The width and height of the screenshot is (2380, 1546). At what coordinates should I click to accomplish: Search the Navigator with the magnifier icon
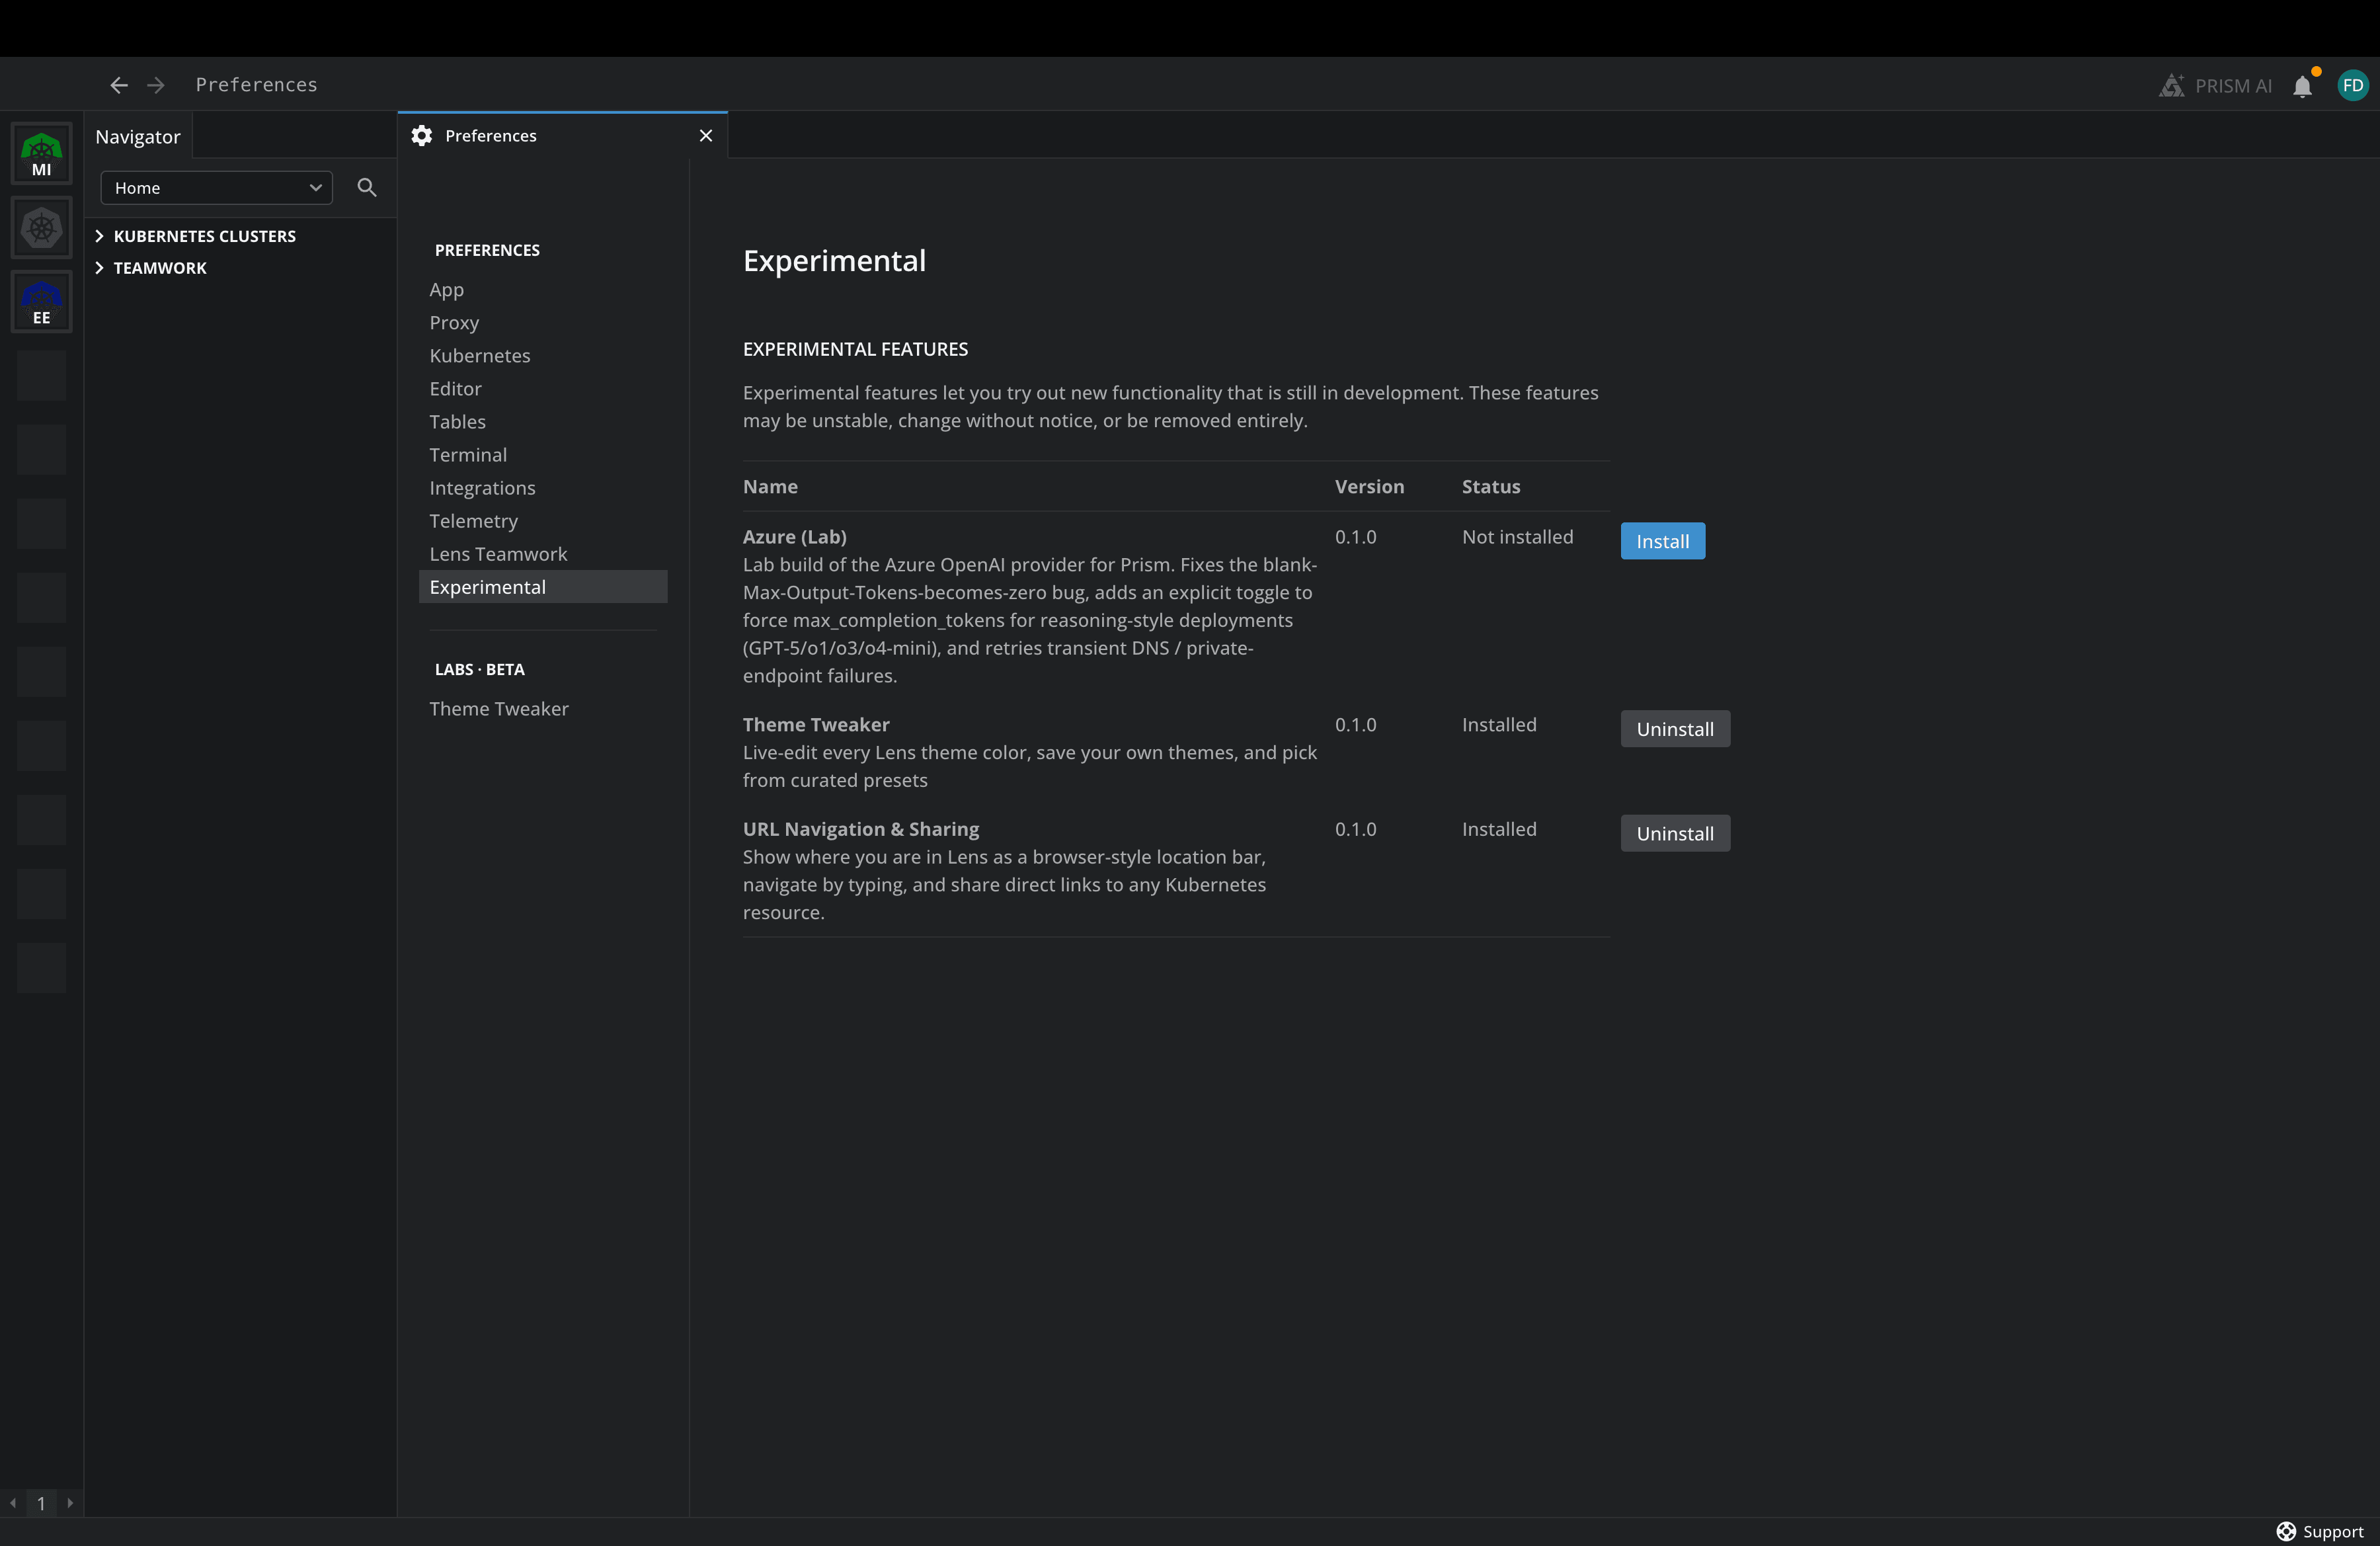pos(367,188)
